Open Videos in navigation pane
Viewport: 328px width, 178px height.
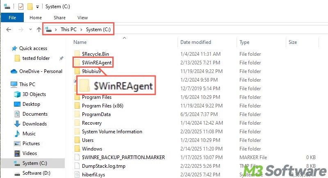pyautogui.click(x=30, y=153)
